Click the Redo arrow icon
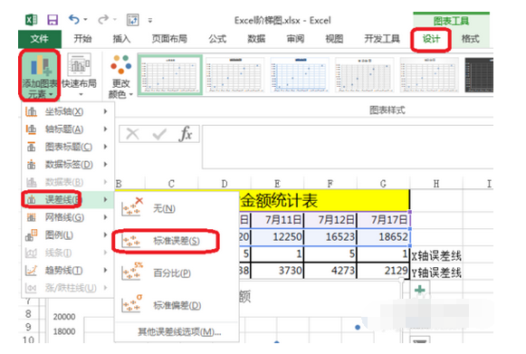 [103, 19]
